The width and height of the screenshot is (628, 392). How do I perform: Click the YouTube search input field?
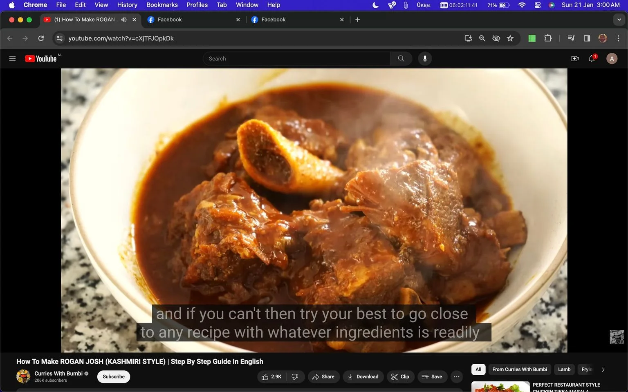click(296, 58)
